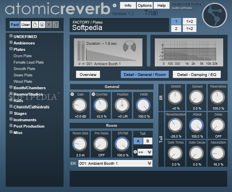The height and width of the screenshot is (192, 232).
Task: Click the new preset page icon
Action: tap(35, 24)
